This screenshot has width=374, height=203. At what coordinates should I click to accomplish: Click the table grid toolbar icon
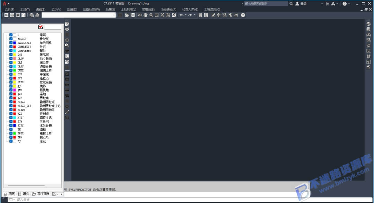(206, 15)
